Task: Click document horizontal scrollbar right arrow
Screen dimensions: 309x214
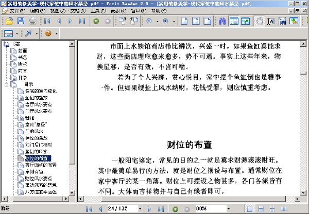Action: pyautogui.click(x=297, y=199)
